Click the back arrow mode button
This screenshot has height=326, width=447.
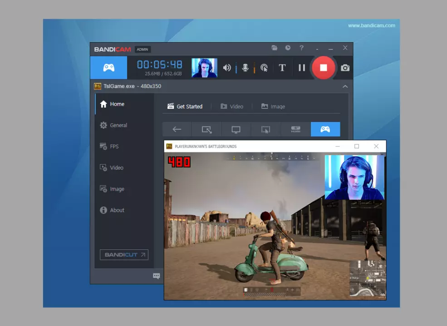click(x=177, y=129)
